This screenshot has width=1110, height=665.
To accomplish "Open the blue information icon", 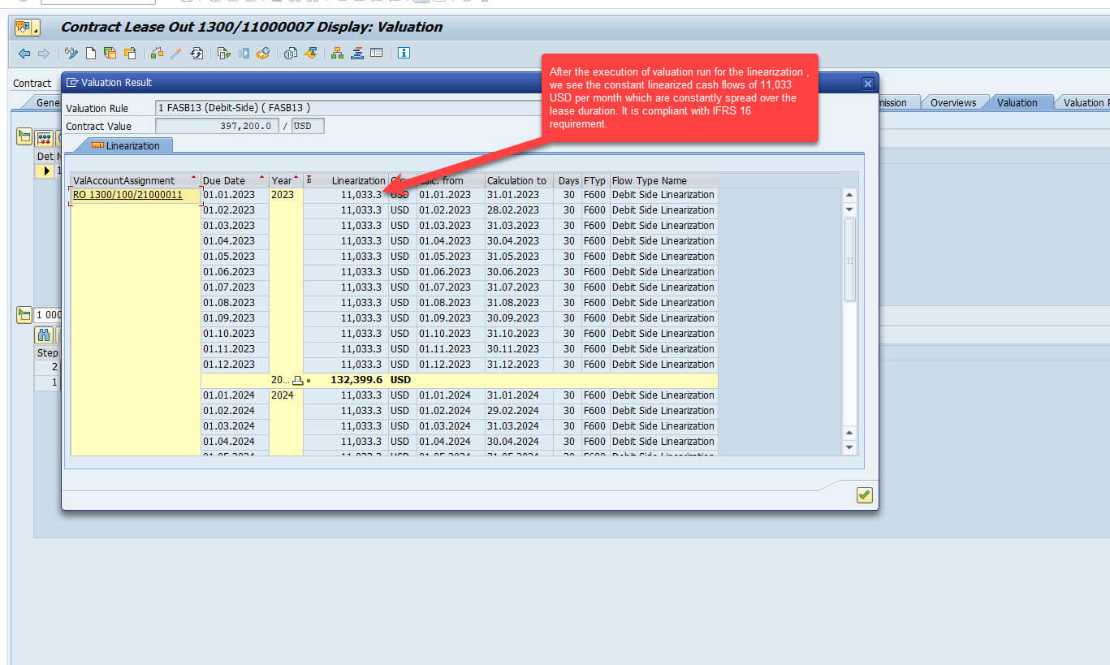I will pyautogui.click(x=404, y=54).
